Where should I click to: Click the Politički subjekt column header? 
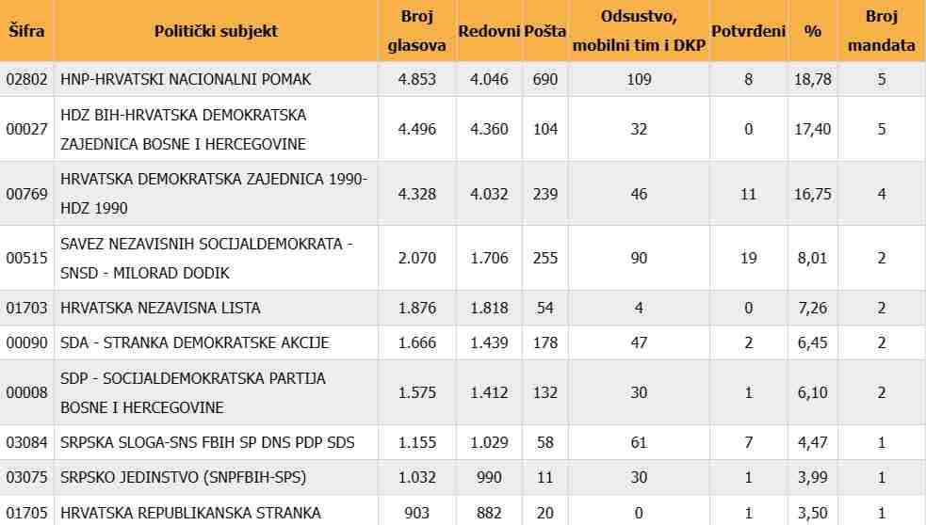click(216, 31)
